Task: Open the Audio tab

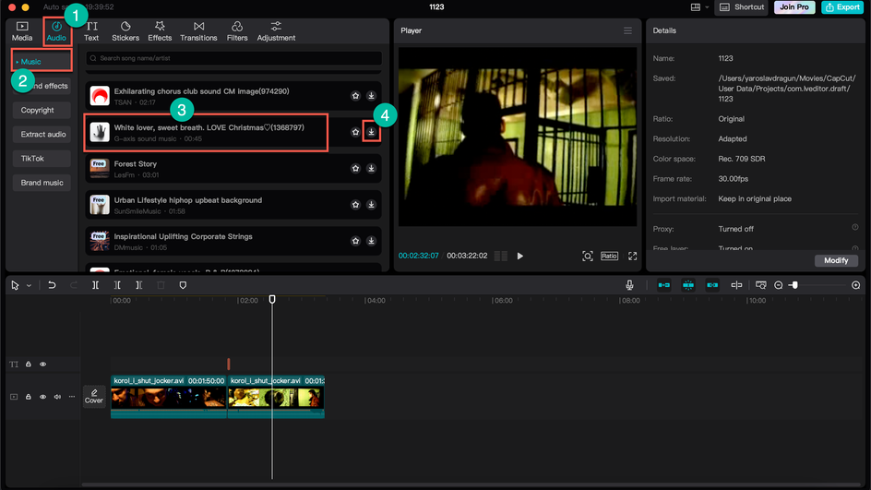Action: [56, 31]
